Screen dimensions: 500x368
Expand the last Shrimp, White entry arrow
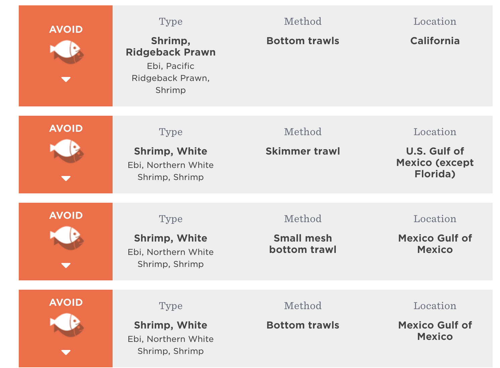[x=66, y=353]
